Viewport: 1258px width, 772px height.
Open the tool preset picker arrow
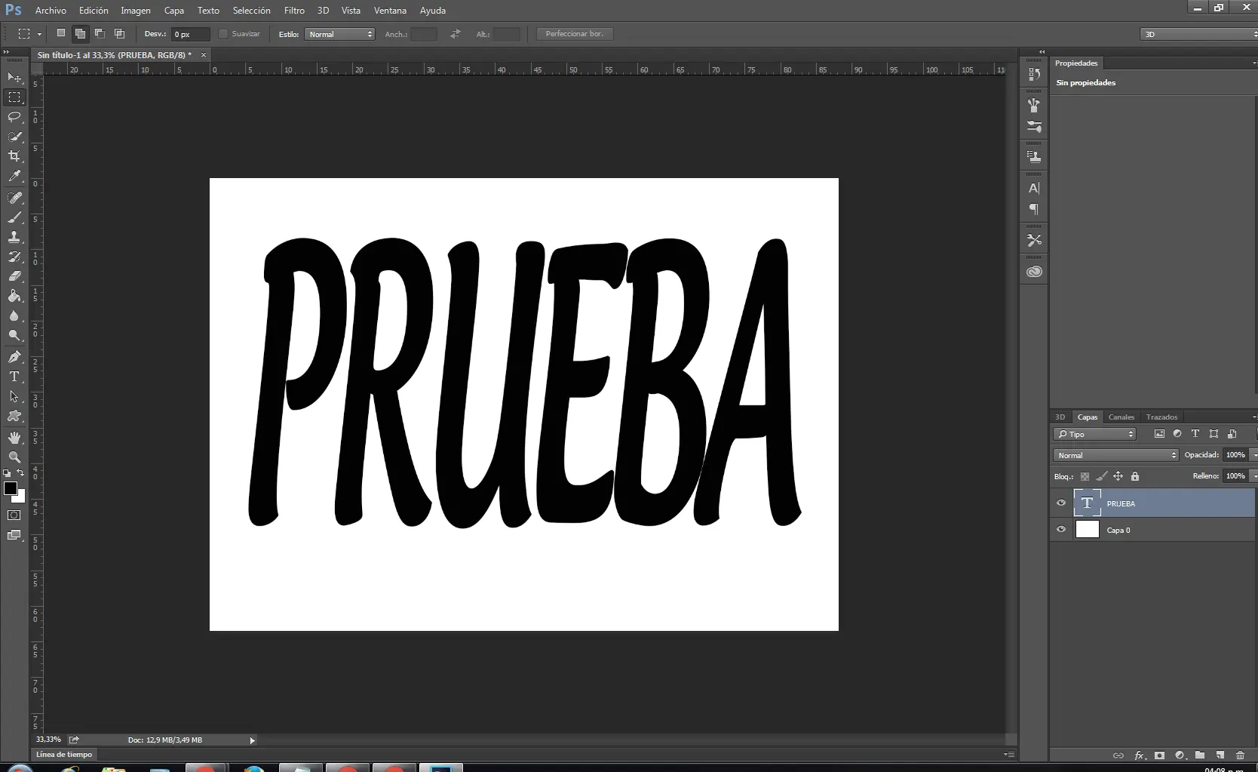(39, 34)
